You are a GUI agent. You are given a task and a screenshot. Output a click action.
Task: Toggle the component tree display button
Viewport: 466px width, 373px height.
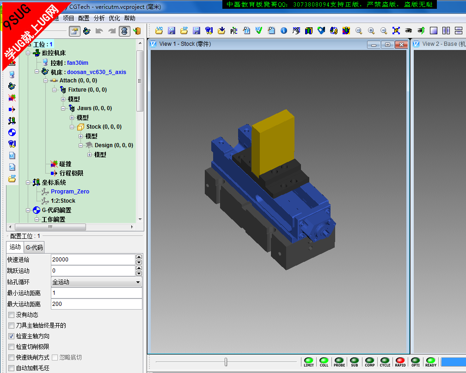[124, 31]
